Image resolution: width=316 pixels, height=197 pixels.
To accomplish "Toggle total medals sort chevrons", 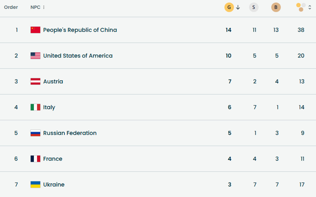I will click(x=310, y=7).
